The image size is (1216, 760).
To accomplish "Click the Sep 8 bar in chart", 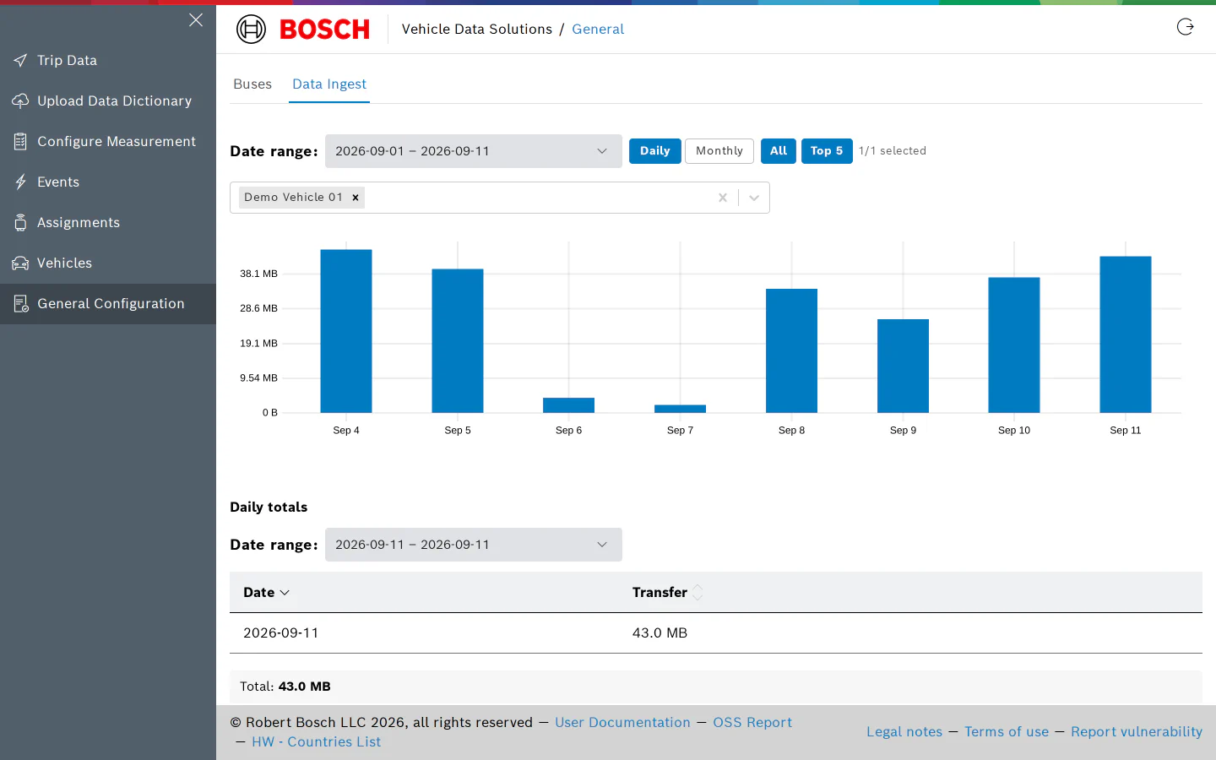I will (792, 350).
